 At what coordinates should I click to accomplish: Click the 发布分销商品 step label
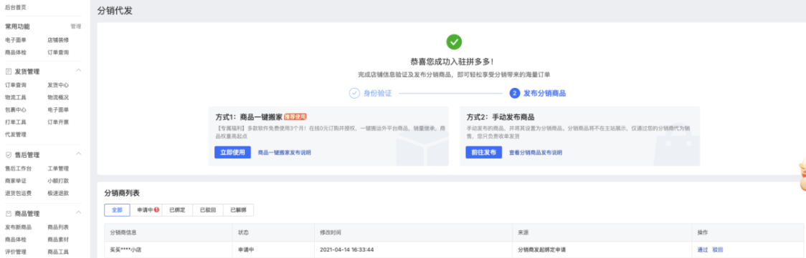545,94
